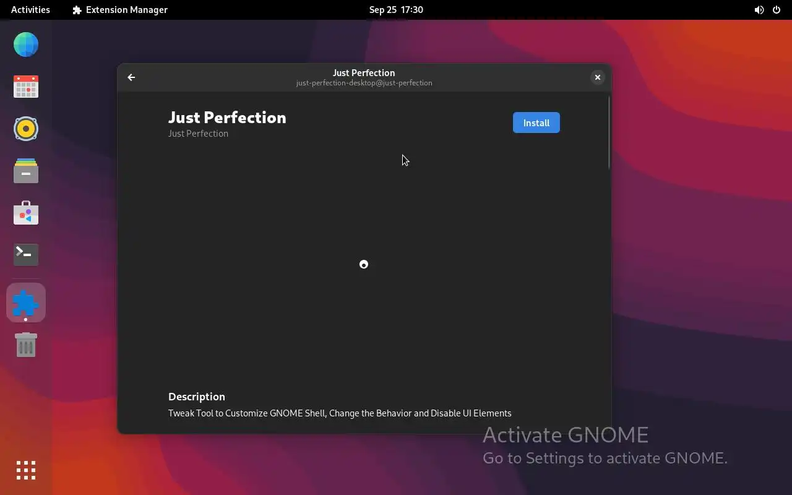Click the Description heading
792x495 pixels.
[x=197, y=397]
